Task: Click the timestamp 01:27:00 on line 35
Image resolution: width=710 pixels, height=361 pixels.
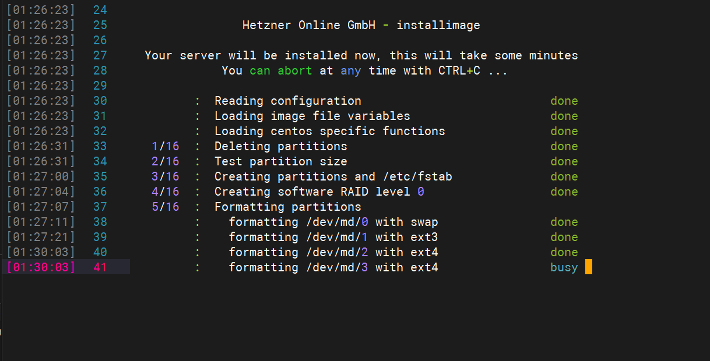Action: click(x=41, y=176)
